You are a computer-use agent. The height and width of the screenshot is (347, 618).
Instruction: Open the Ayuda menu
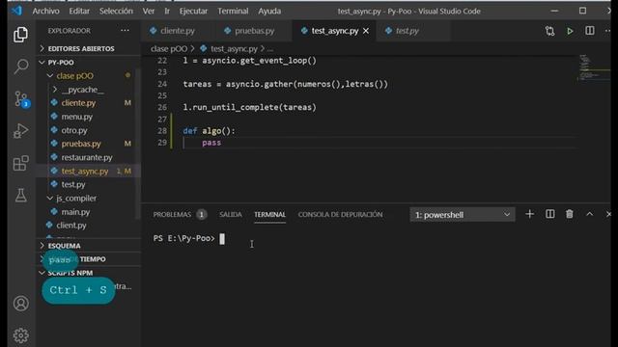(x=269, y=12)
